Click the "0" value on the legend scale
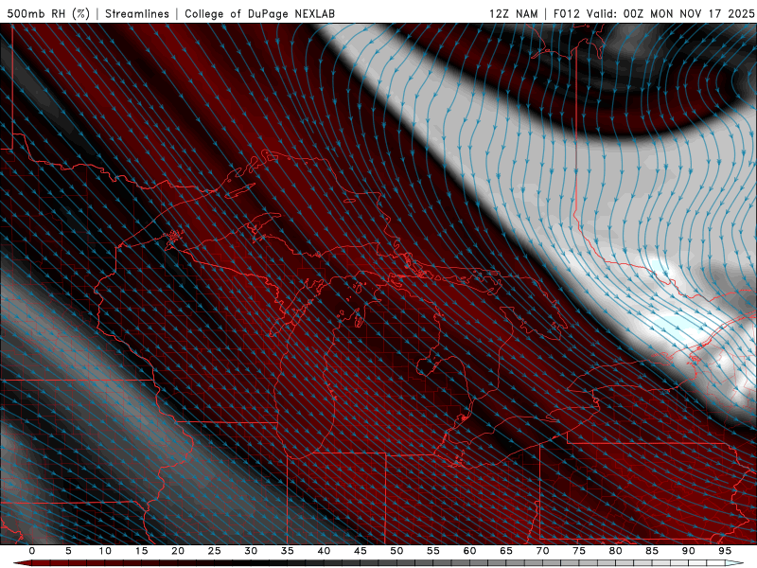The width and height of the screenshot is (757, 568). (x=32, y=551)
